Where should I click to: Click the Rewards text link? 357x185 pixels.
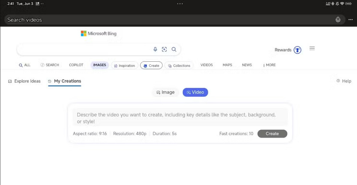(x=283, y=50)
